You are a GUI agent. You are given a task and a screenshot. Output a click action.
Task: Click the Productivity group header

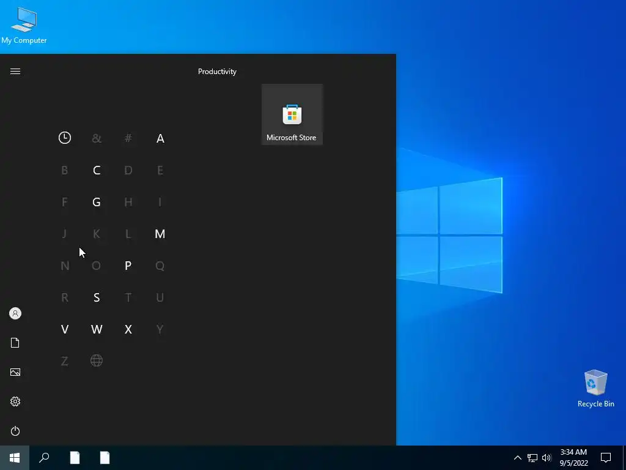click(217, 72)
